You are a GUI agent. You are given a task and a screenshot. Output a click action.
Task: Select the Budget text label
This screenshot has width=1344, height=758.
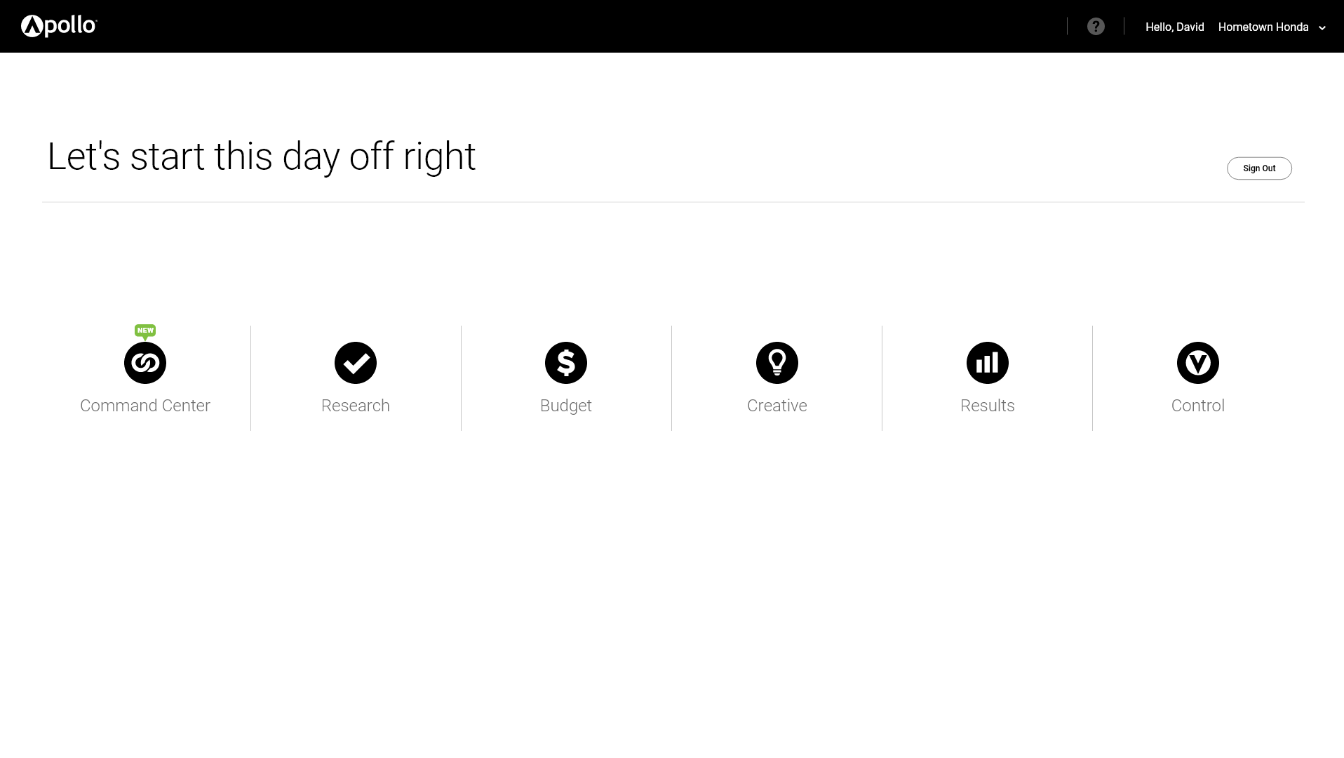pos(566,406)
